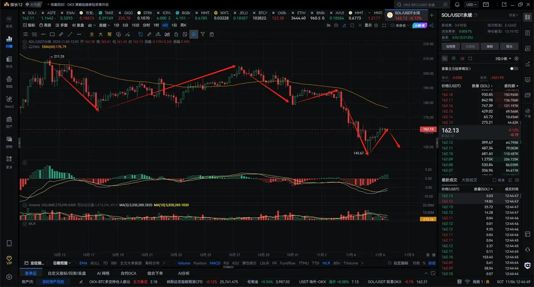The height and width of the screenshot is (287, 534).
Task: Open the USD currency dropdown
Action: (471, 4)
